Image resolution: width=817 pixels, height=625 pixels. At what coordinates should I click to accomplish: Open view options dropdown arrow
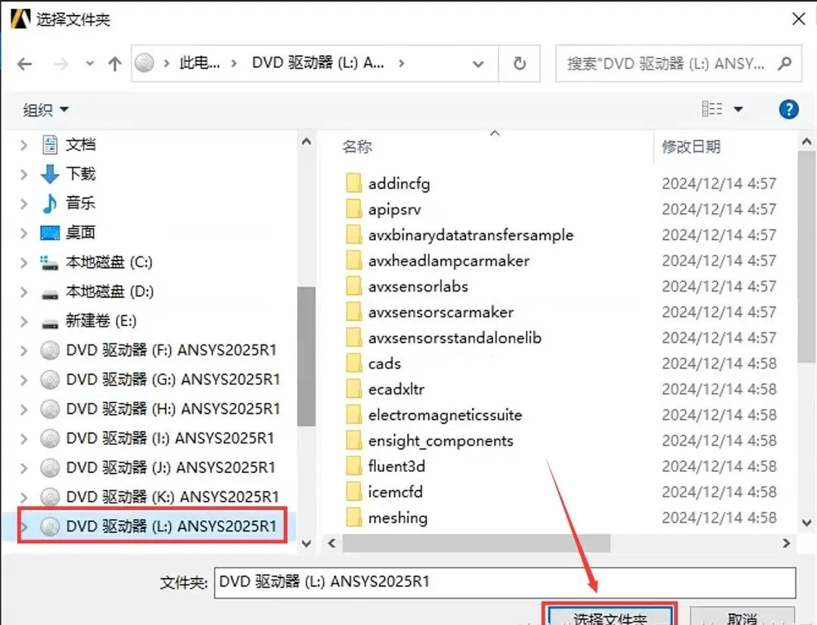point(738,110)
